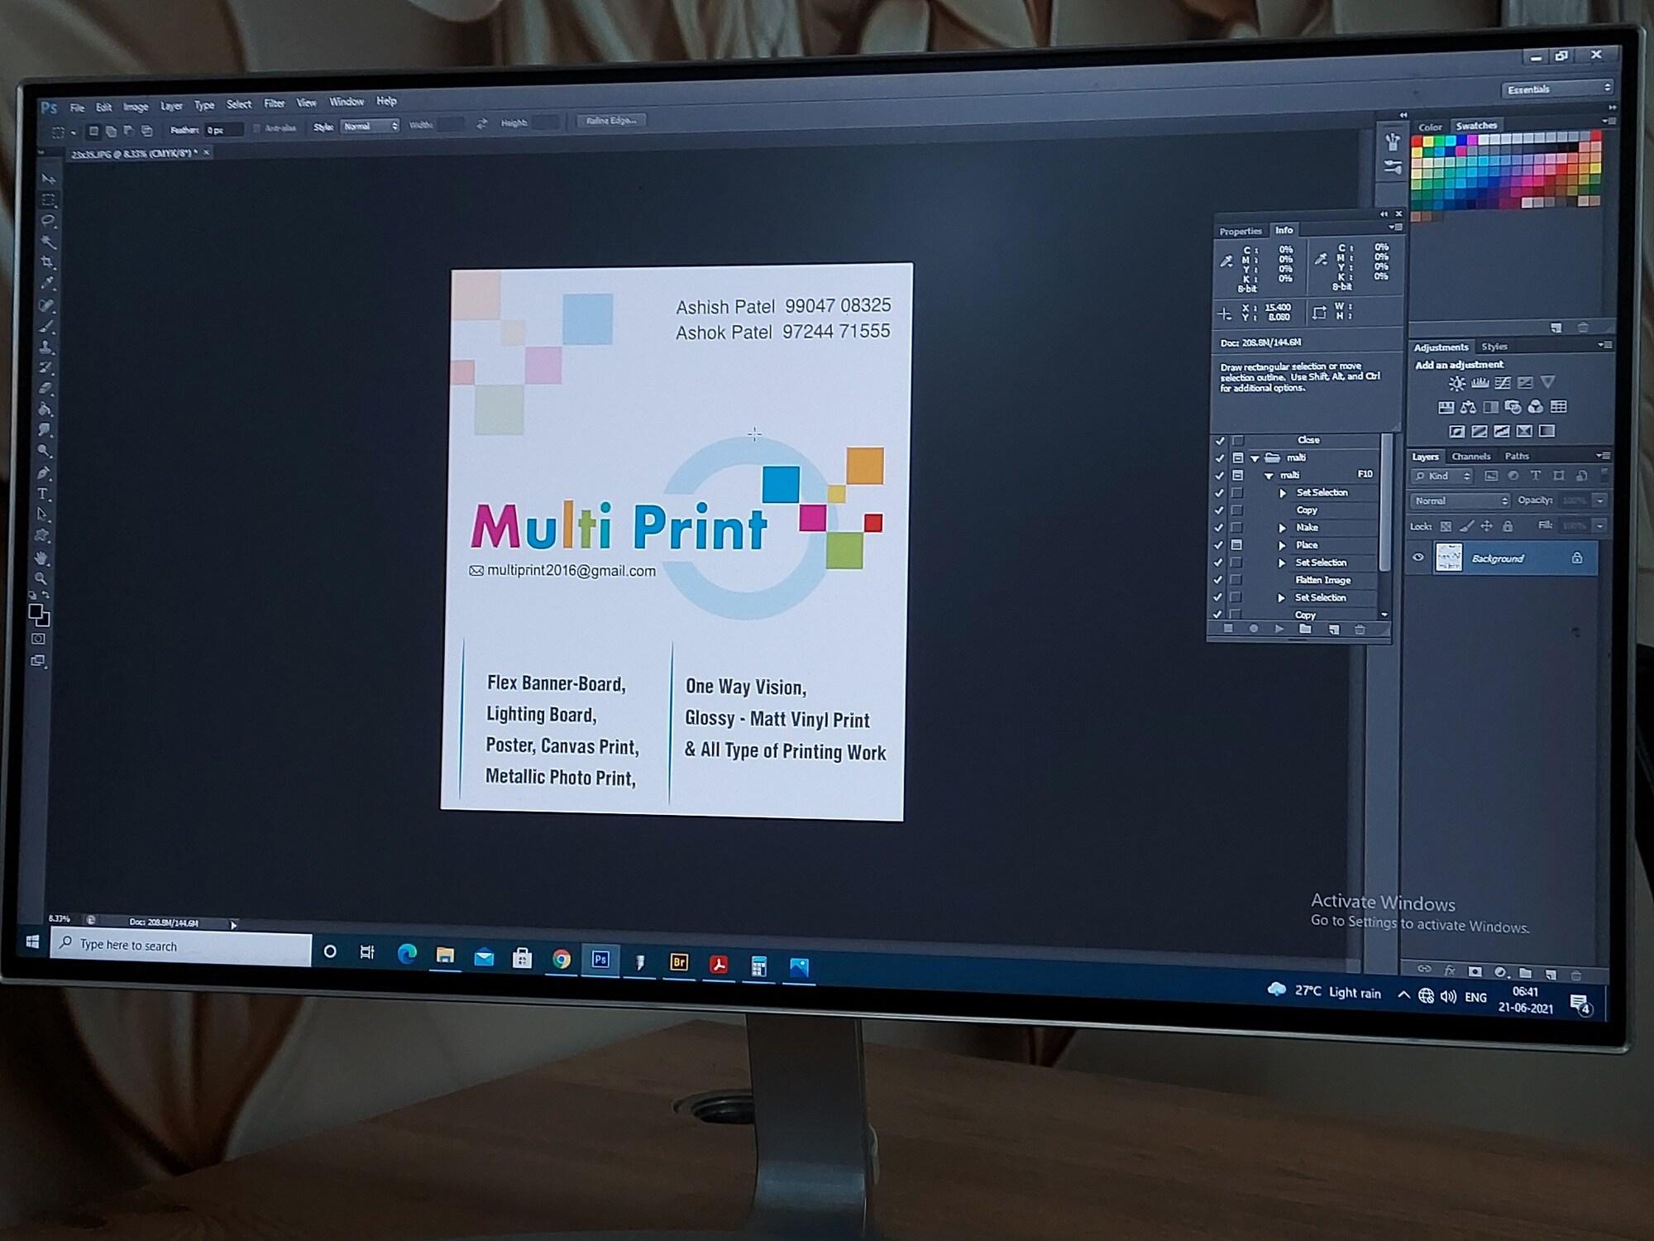Switch to the Channels tab
Viewport: 1654px width, 1241px height.
click(x=1470, y=456)
